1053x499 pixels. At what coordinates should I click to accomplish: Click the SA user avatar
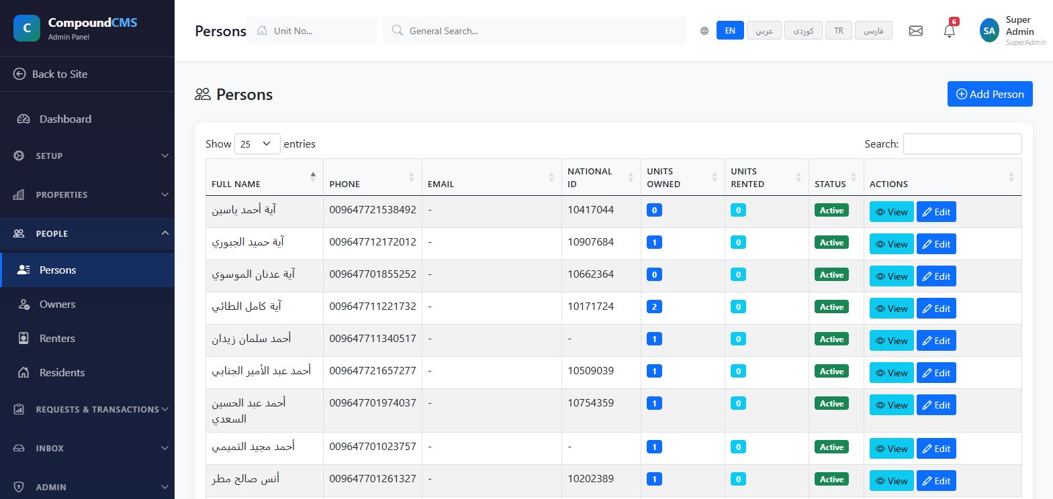click(x=989, y=30)
